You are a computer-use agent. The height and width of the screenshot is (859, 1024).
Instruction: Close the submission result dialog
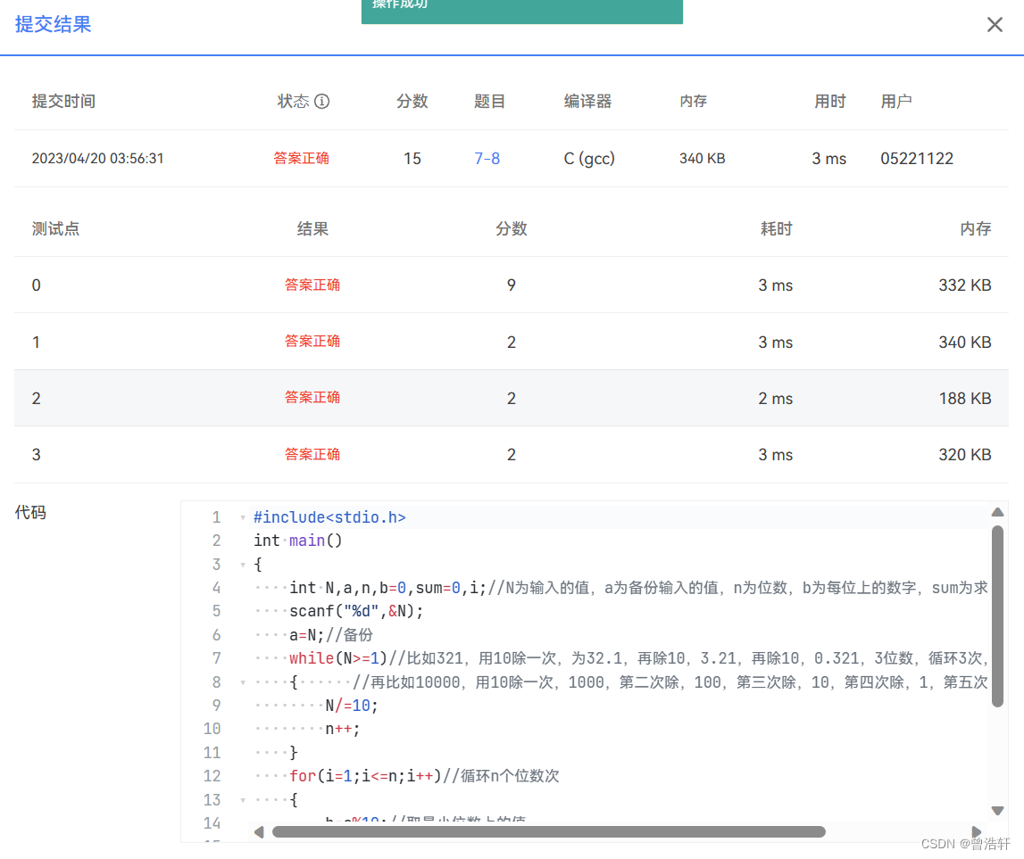click(994, 25)
